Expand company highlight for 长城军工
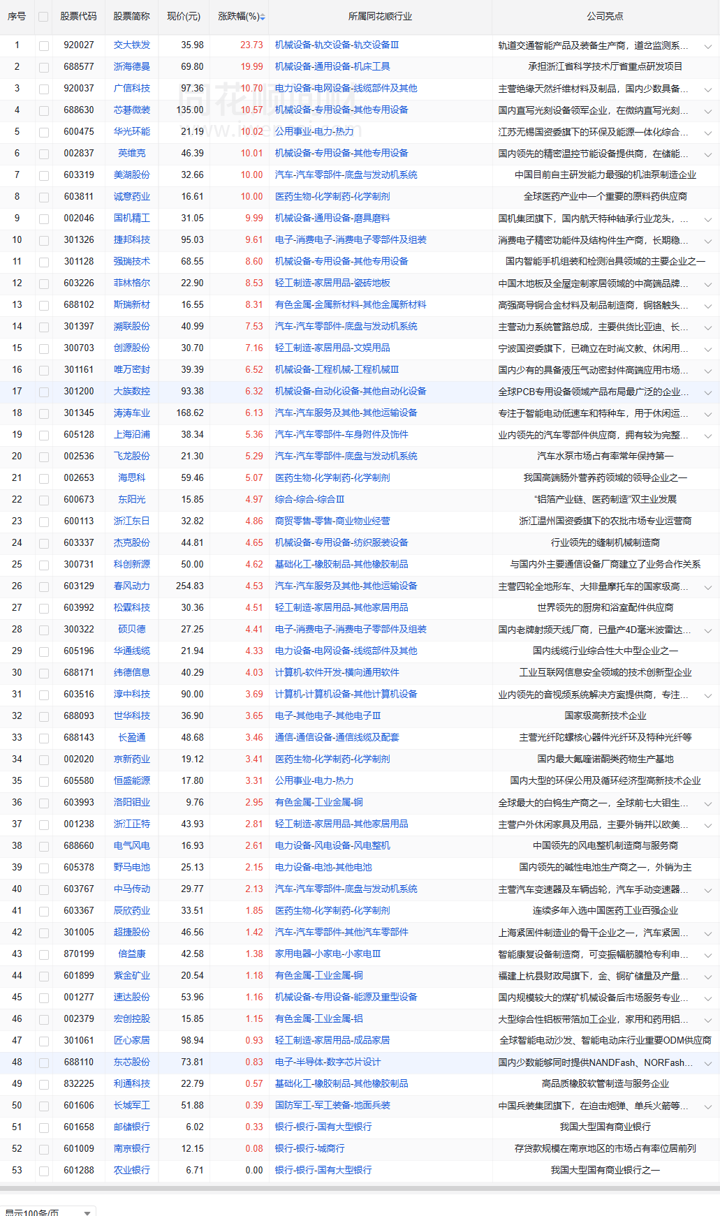The image size is (720, 1216). point(707,1107)
